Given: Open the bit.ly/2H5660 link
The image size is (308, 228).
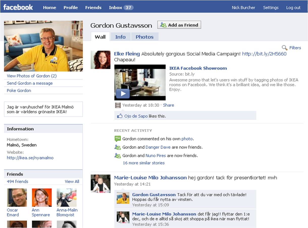Looking at the screenshot, I should tap(264, 54).
